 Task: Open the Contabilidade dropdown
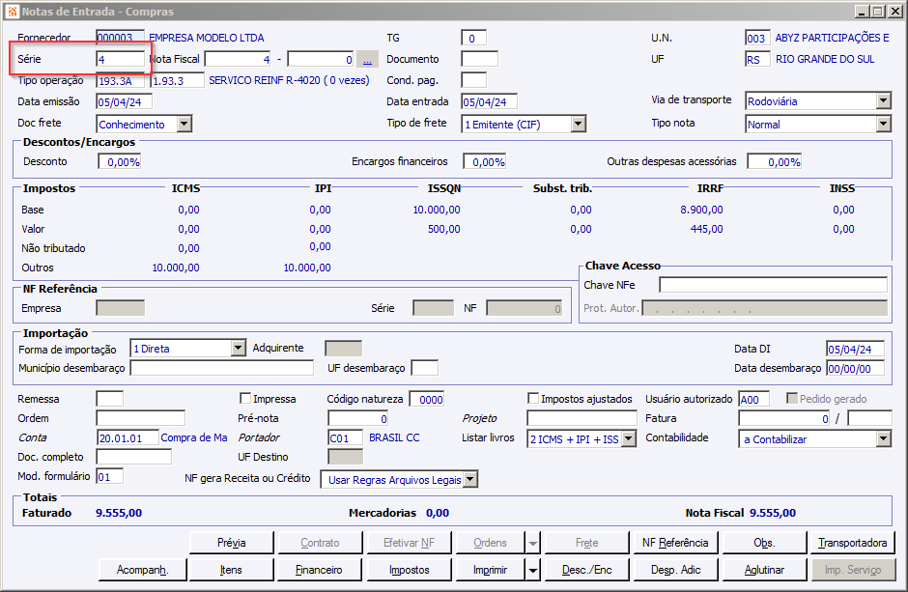click(x=883, y=438)
